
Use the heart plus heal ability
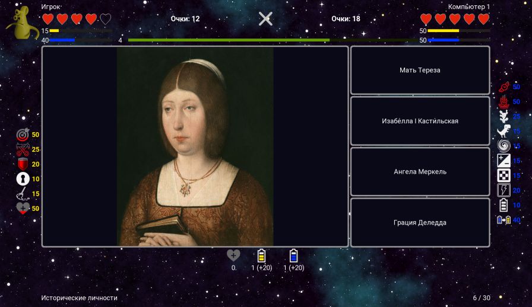[x=23, y=209]
